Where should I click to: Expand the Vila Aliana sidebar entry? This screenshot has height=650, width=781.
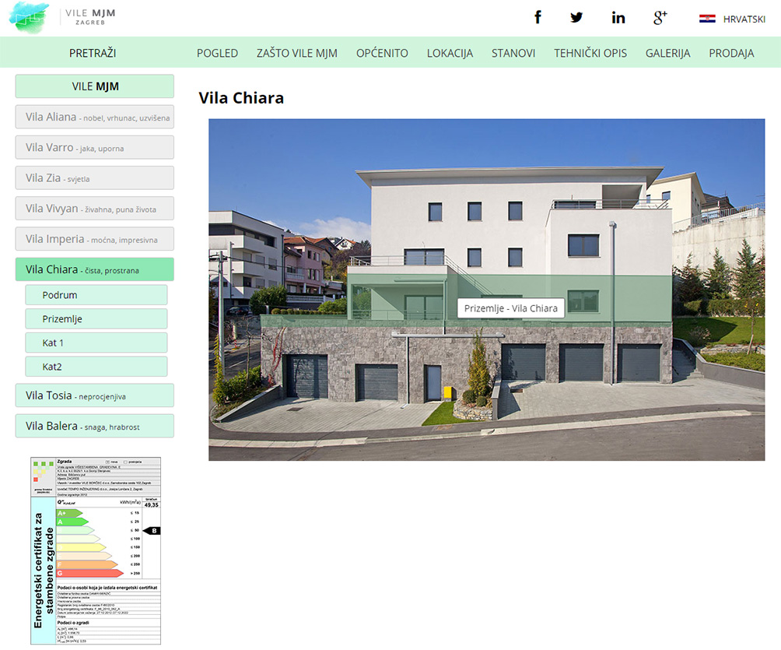coord(95,118)
